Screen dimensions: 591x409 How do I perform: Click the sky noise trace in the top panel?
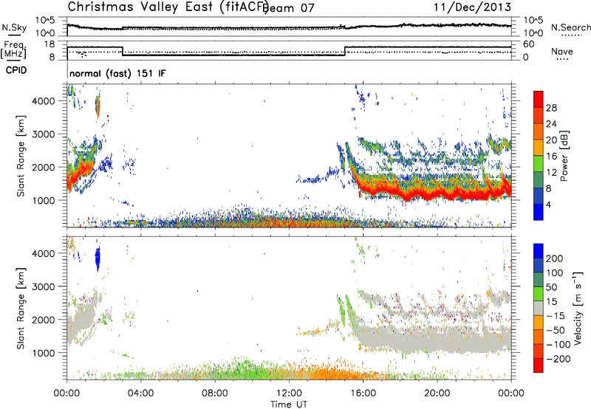tap(289, 27)
